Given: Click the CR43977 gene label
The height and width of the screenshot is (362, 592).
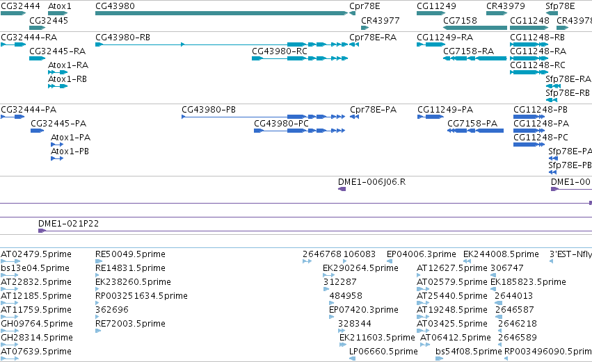Looking at the screenshot, I should (381, 21).
